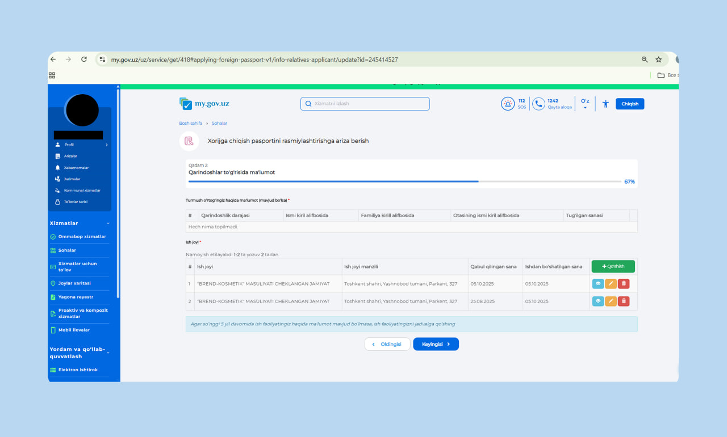The height and width of the screenshot is (437, 727).
Task: Expand the Profil menu arrow
Action: pyautogui.click(x=106, y=145)
